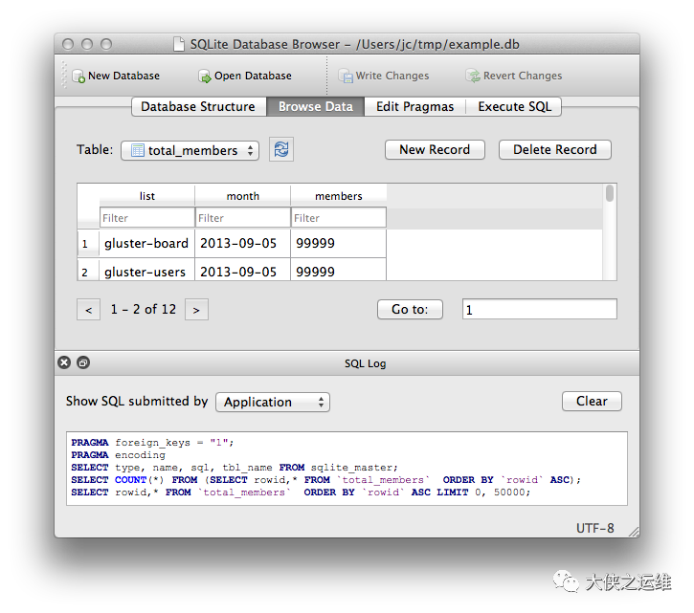Image resolution: width=694 pixels, height=613 pixels.
Task: Click the New Record button
Action: [435, 149]
